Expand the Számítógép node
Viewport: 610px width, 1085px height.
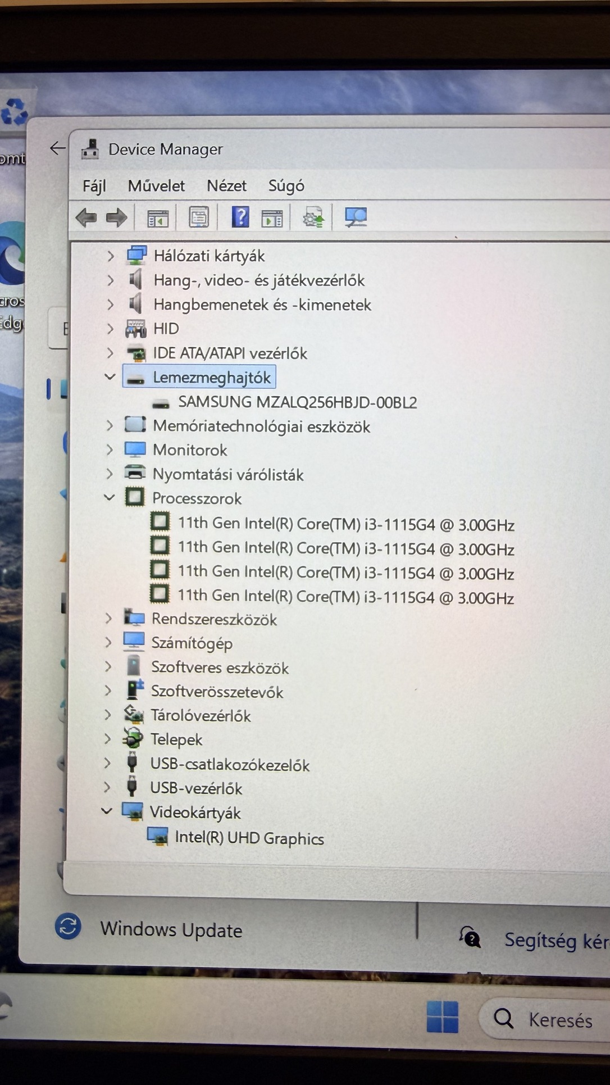(108, 642)
